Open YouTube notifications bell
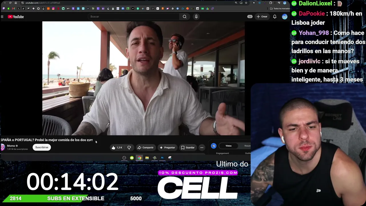Screen dimensions: 366x206 tap(275, 17)
